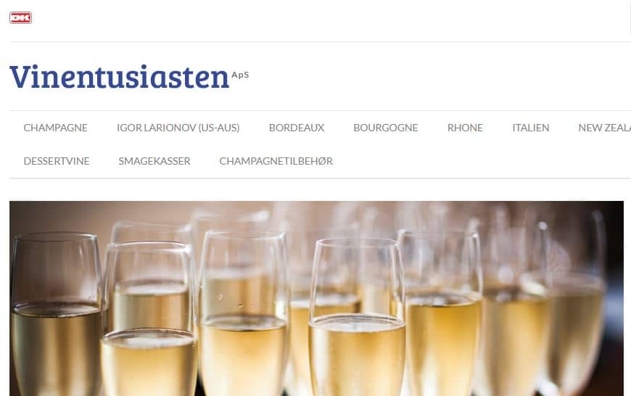Click blank space after Champagnetilbehør menu
This screenshot has width=631, height=396.
[479, 161]
